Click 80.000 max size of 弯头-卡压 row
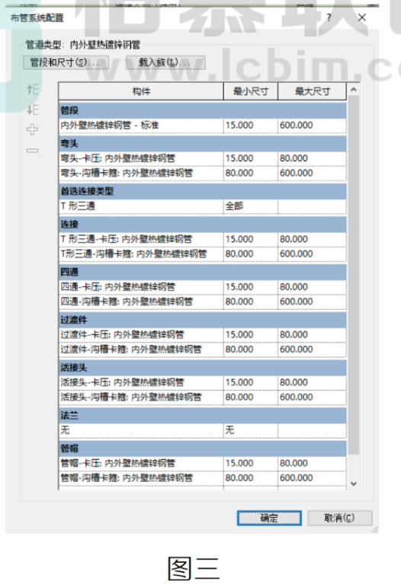This screenshot has width=401, height=584. pyautogui.click(x=313, y=158)
